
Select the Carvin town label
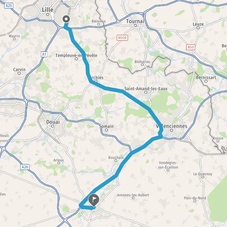click(19, 70)
